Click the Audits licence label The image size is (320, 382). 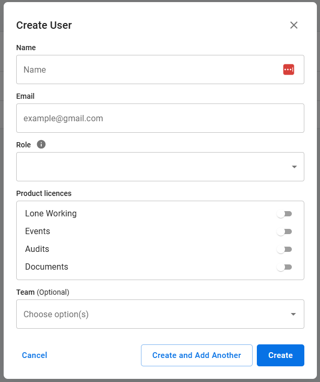click(x=37, y=249)
